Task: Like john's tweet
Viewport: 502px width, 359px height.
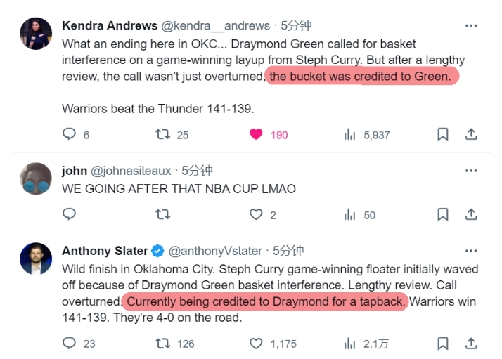Action: tap(257, 214)
